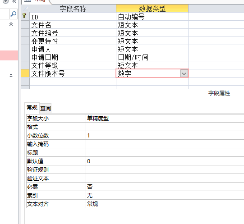Click the 日期/时间 data type cell
This screenshot has width=244, height=224.
pos(152,57)
